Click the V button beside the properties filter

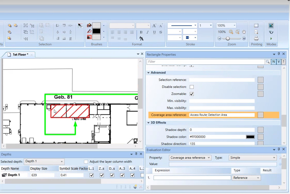pos(279,62)
